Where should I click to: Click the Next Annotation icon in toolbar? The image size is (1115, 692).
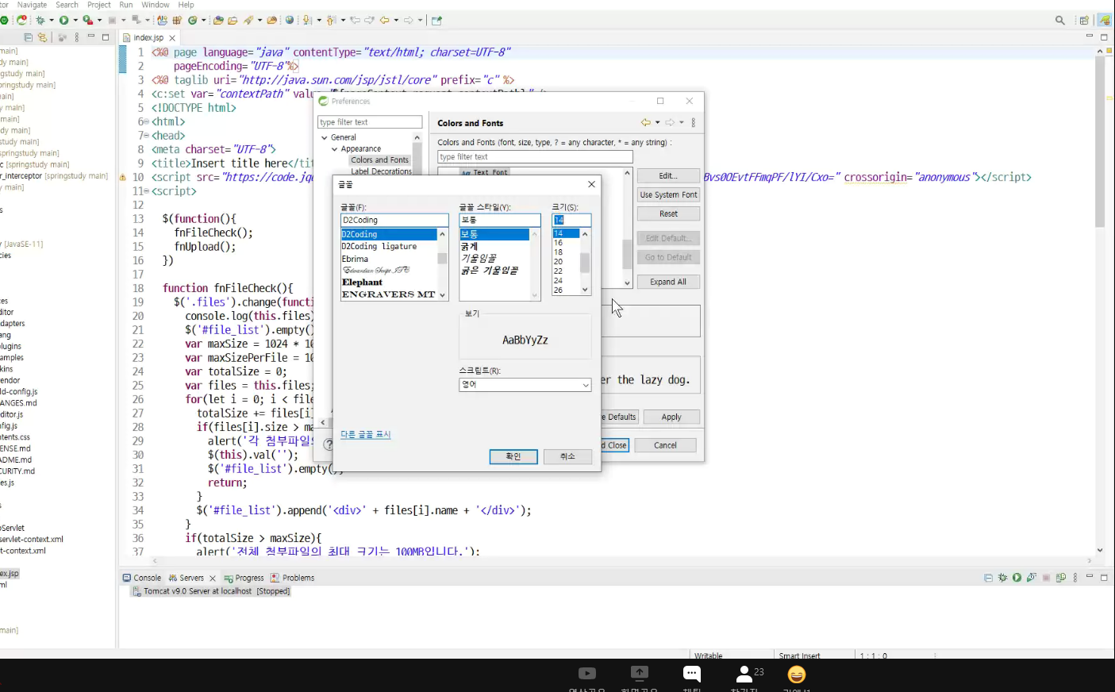coord(306,20)
